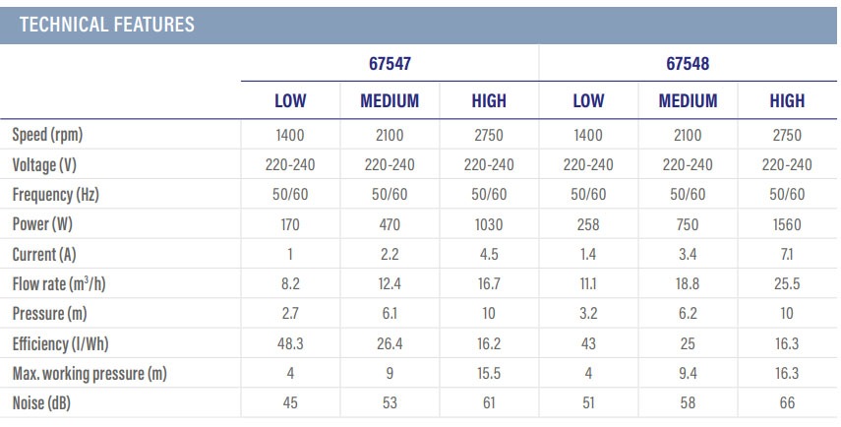Select the 1560 power value cell
Screen dimensions: 841x427
click(787, 224)
